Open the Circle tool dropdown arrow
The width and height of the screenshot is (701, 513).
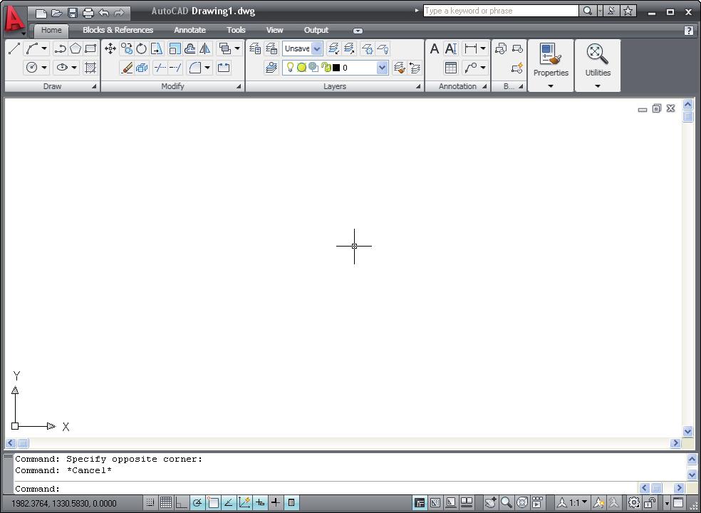(x=44, y=68)
